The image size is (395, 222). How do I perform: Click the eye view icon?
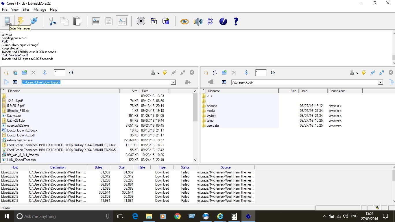184,21
